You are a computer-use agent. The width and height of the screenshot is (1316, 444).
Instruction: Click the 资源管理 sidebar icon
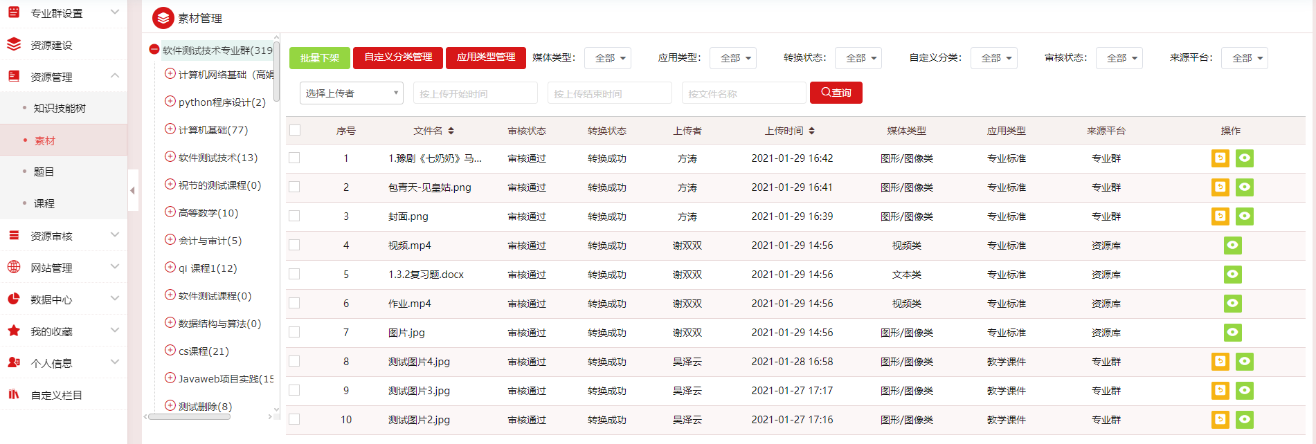14,76
